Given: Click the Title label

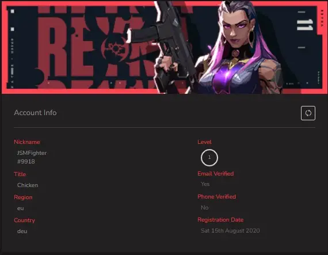Looking at the screenshot, I should (20, 174).
